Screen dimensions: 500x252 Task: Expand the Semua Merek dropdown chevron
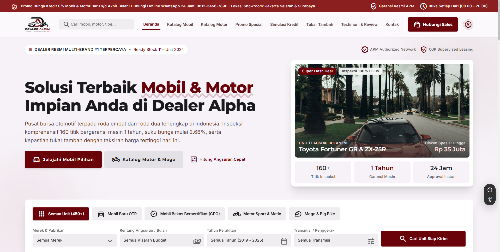(110, 241)
